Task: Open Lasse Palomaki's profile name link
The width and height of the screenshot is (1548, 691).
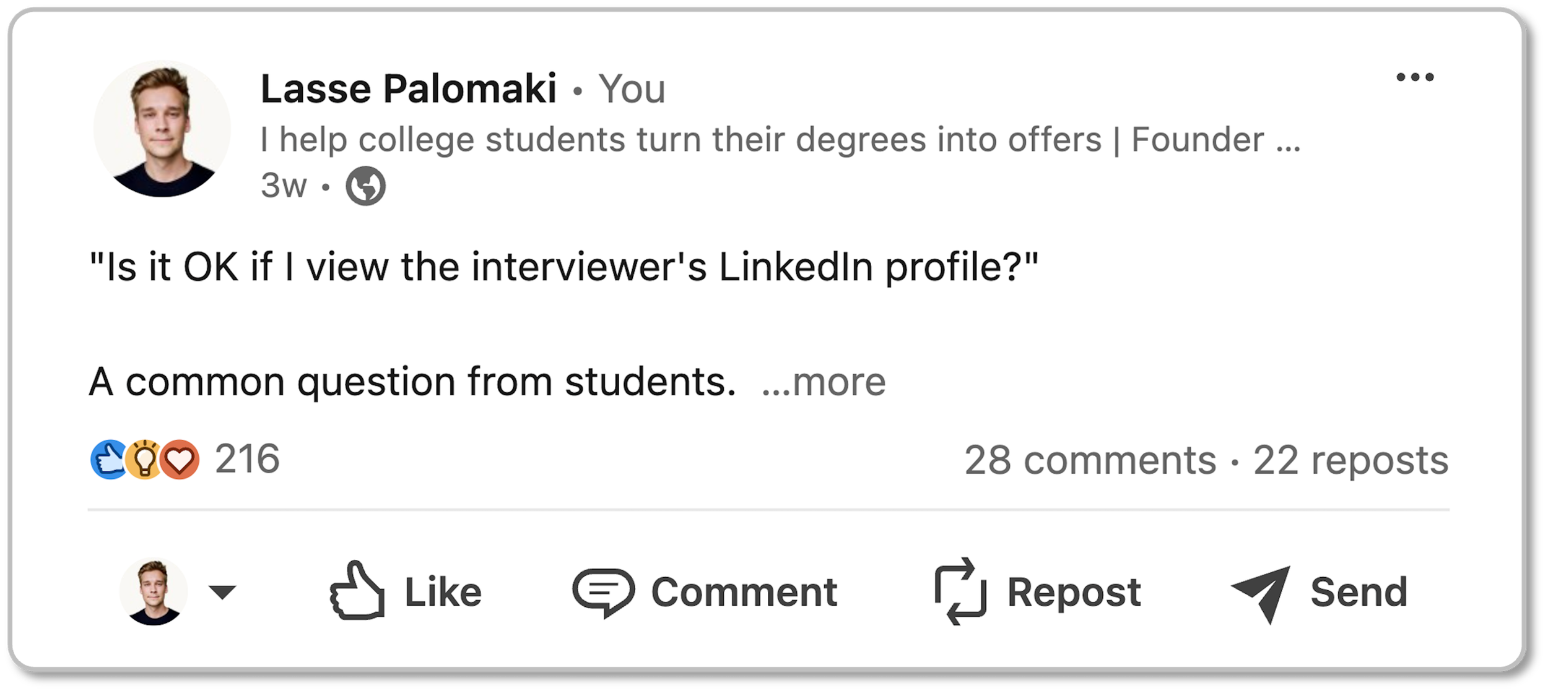Action: pos(408,88)
